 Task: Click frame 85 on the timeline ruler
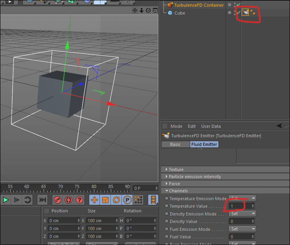pos(110,187)
